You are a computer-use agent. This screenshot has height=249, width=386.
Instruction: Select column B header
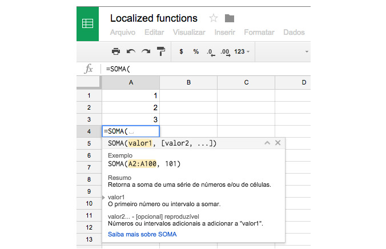pyautogui.click(x=188, y=83)
